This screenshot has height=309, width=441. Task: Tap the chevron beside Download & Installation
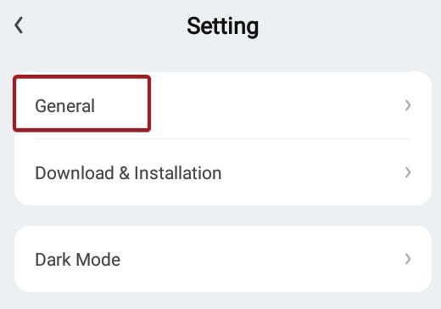[408, 172]
